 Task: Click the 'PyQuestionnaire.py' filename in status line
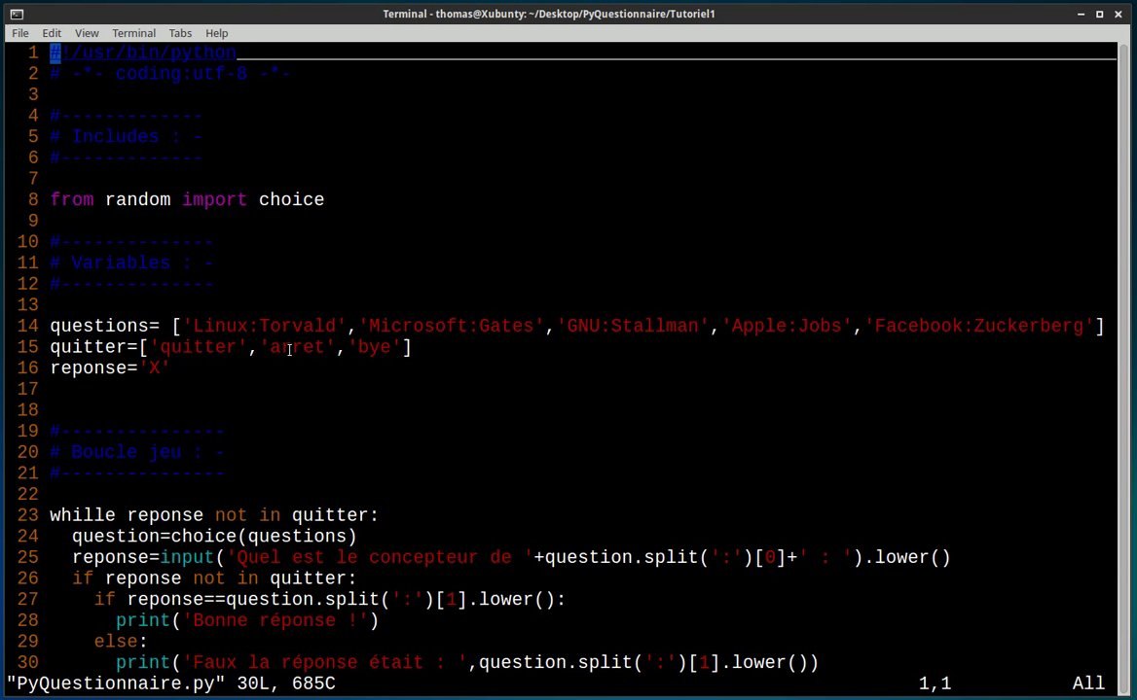coord(115,683)
